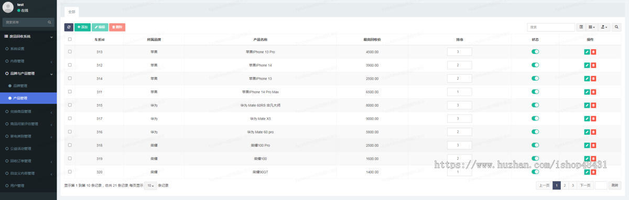Check the checkbox for row 315
629x200 pixels.
(70, 105)
